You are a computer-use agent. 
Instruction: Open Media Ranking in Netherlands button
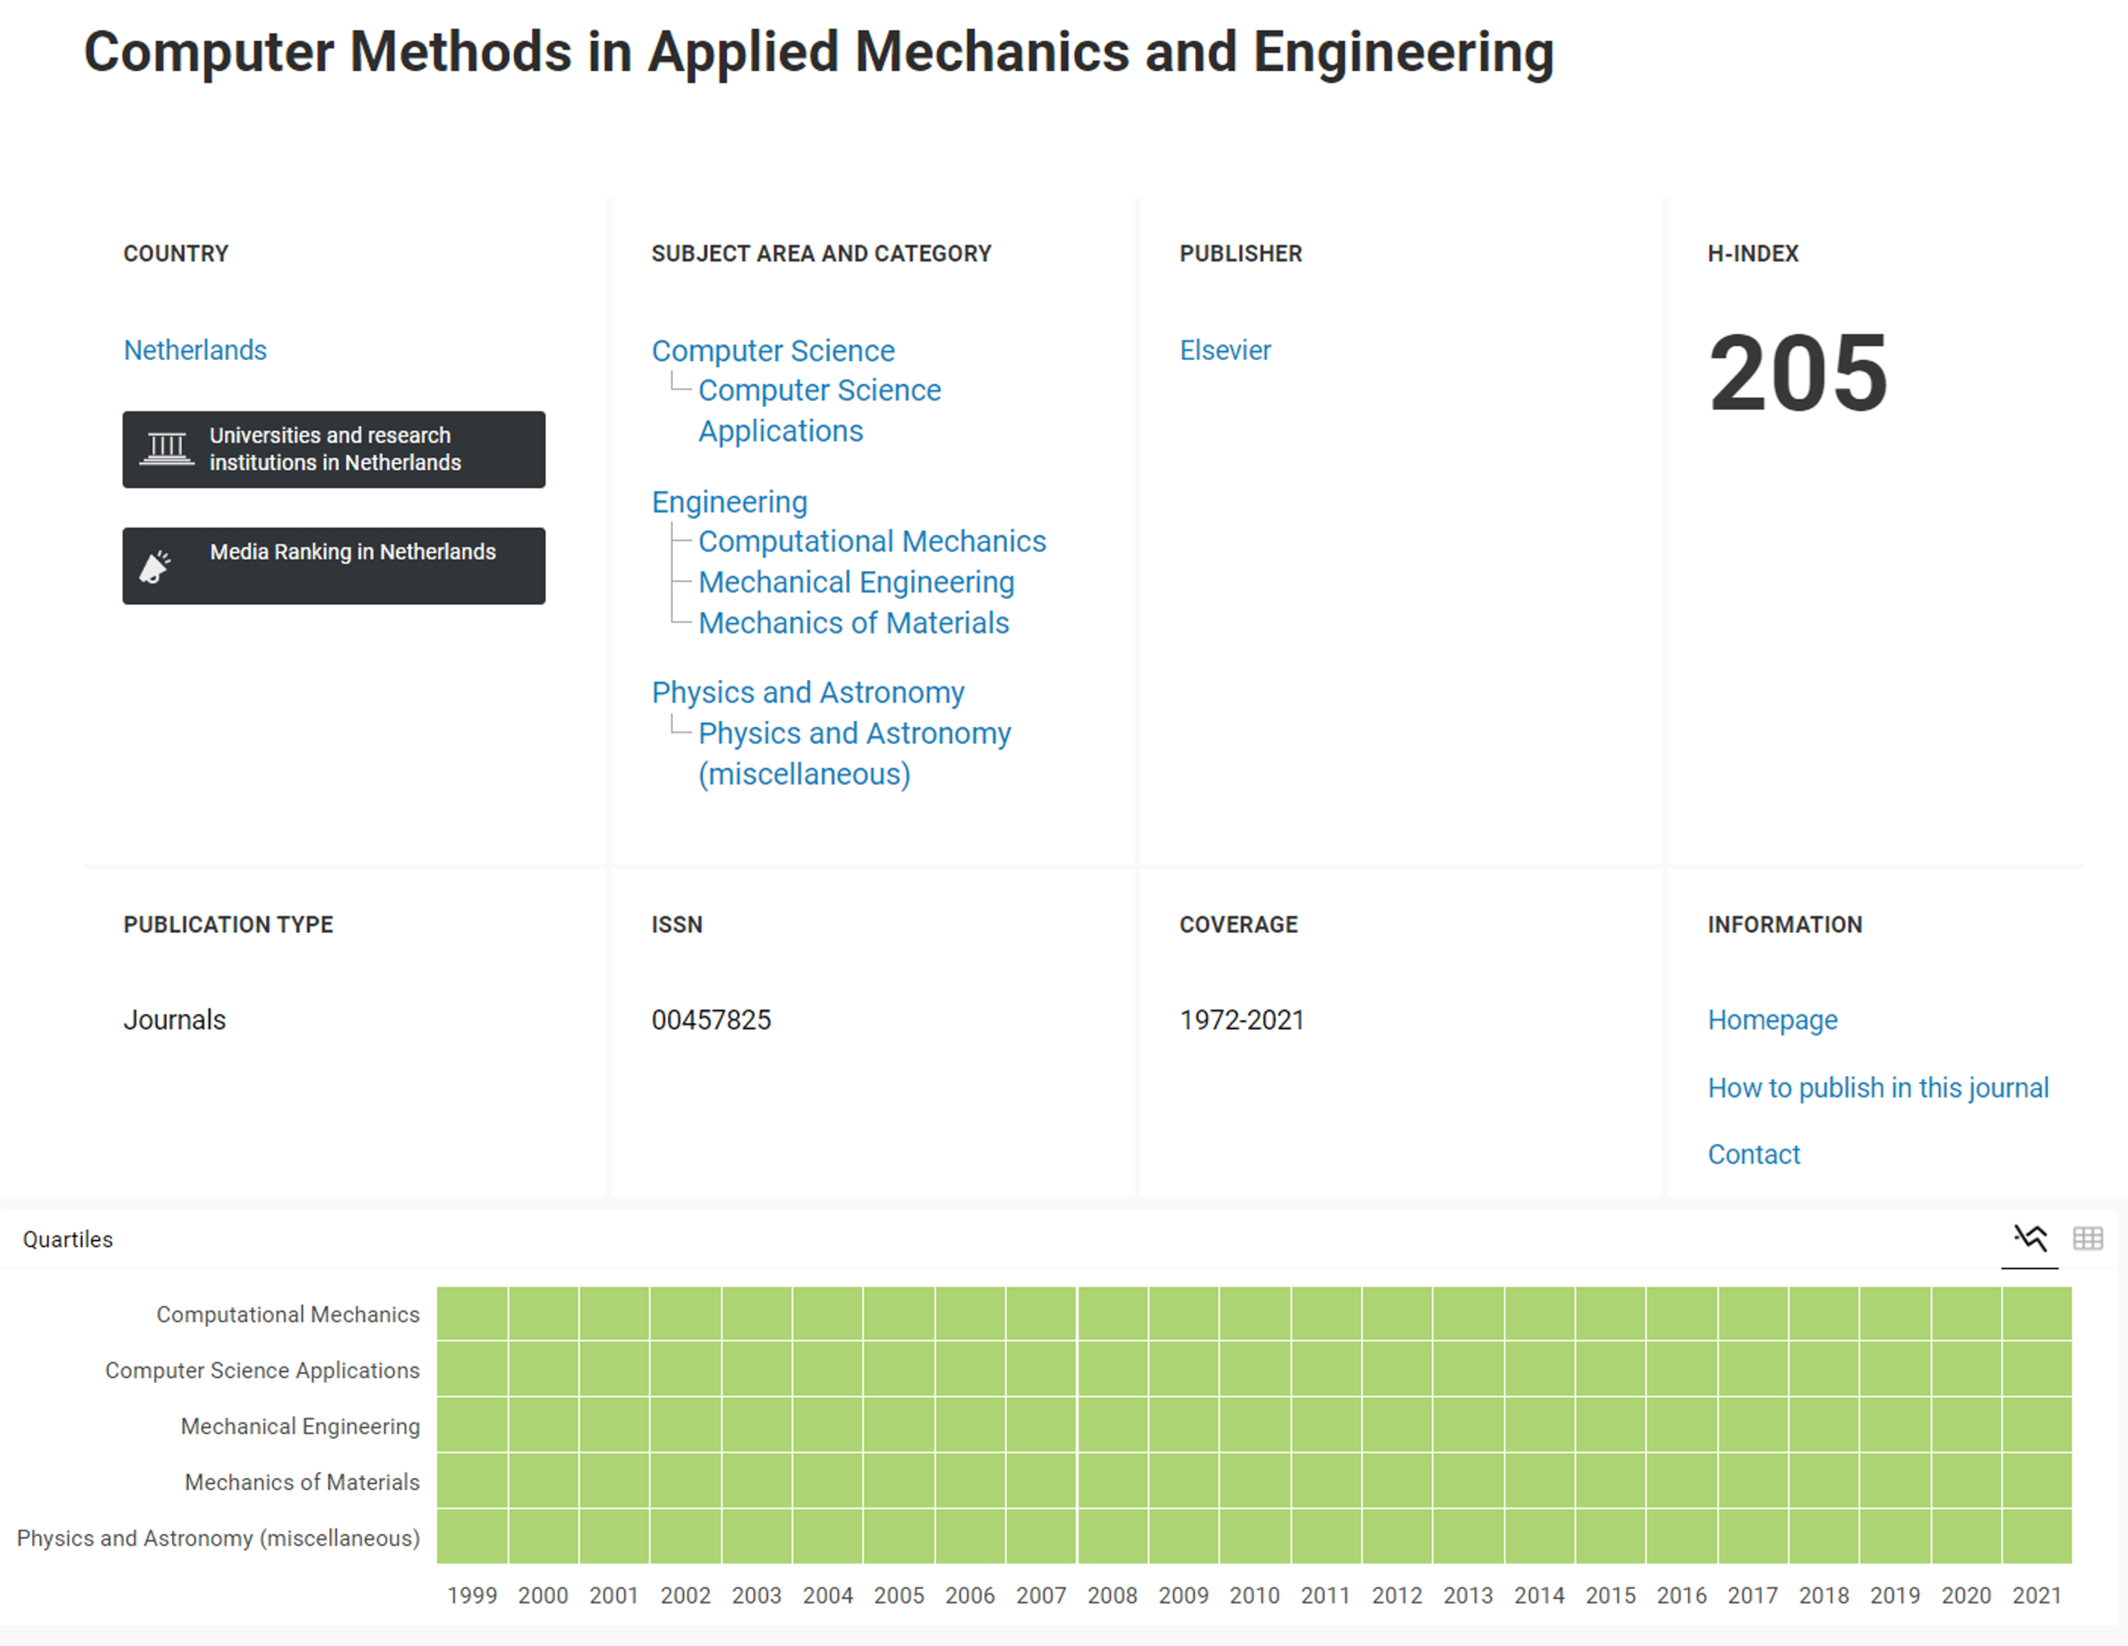334,566
